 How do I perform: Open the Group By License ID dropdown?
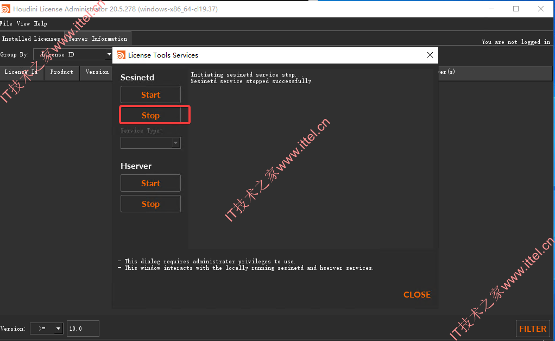coord(73,54)
